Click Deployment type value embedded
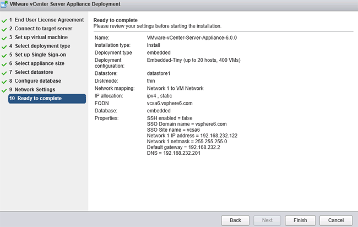The image size is (358, 227). tap(159, 53)
